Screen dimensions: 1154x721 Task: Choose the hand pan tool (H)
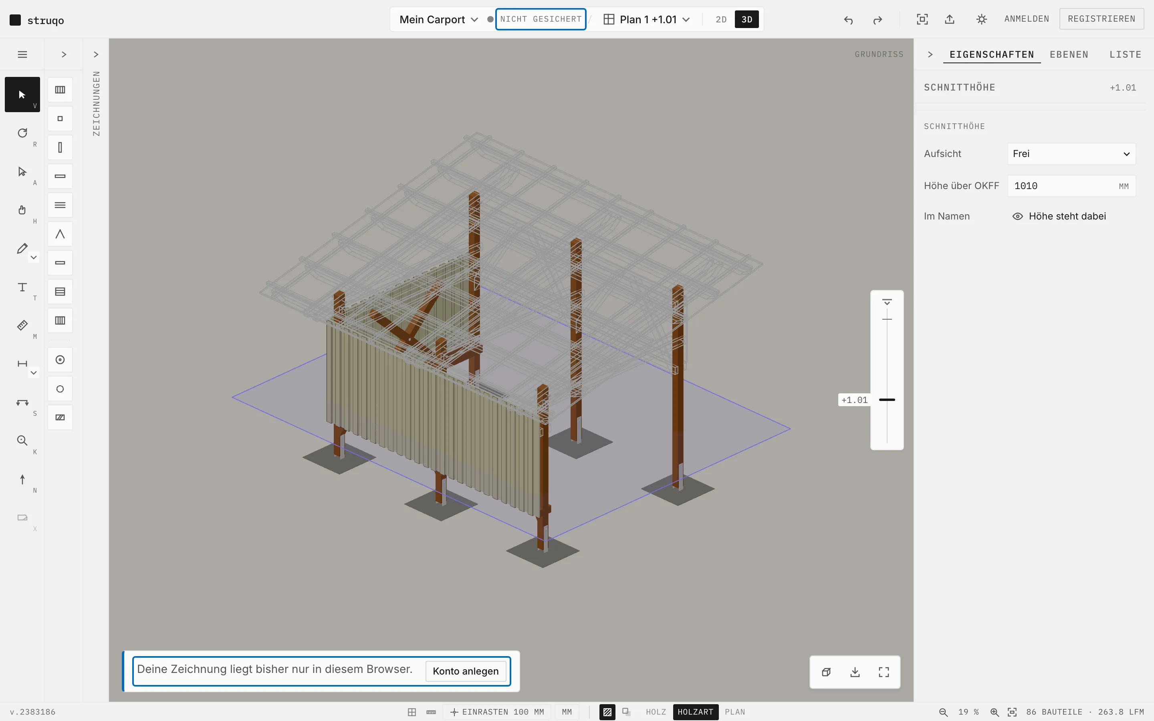22,210
